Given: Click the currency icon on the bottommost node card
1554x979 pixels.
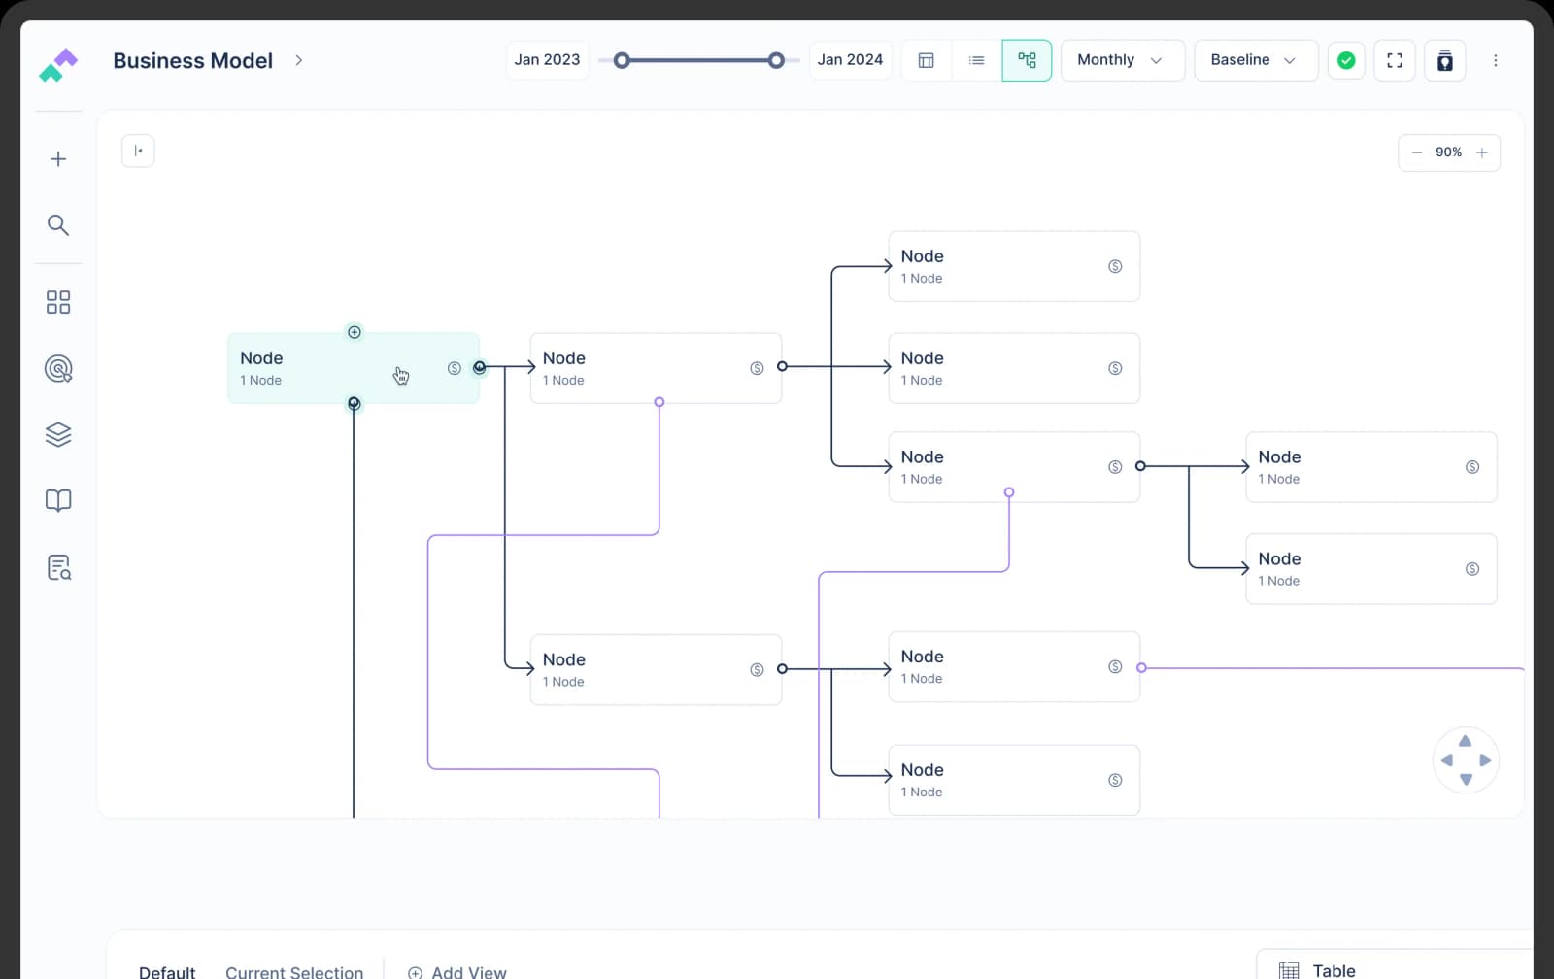Looking at the screenshot, I should tap(1115, 780).
